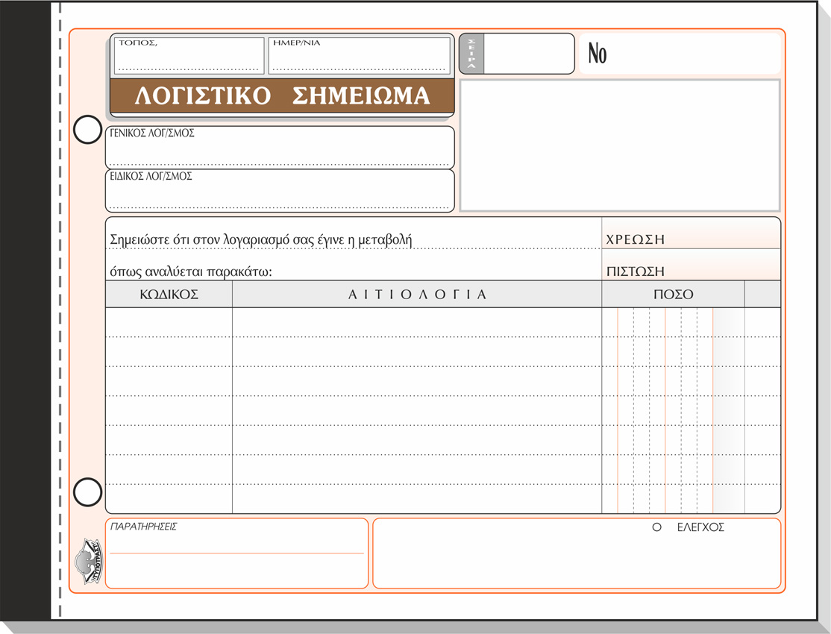Click the ΓΕΝΙΚΟΣ ΛΟΓ/ΣΜΟΣ field
The width and height of the screenshot is (831, 634).
(x=280, y=148)
